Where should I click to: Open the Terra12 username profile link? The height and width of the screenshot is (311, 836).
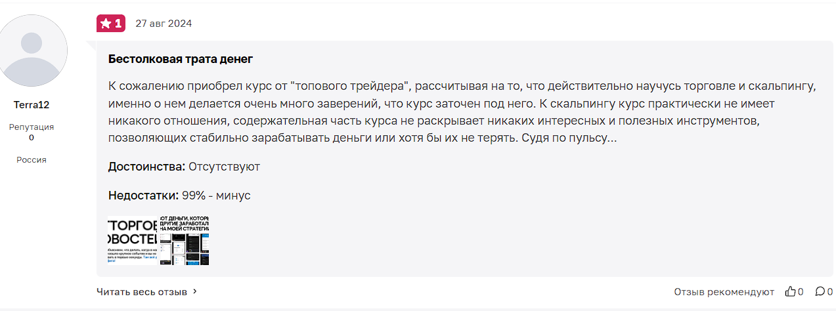click(32, 105)
